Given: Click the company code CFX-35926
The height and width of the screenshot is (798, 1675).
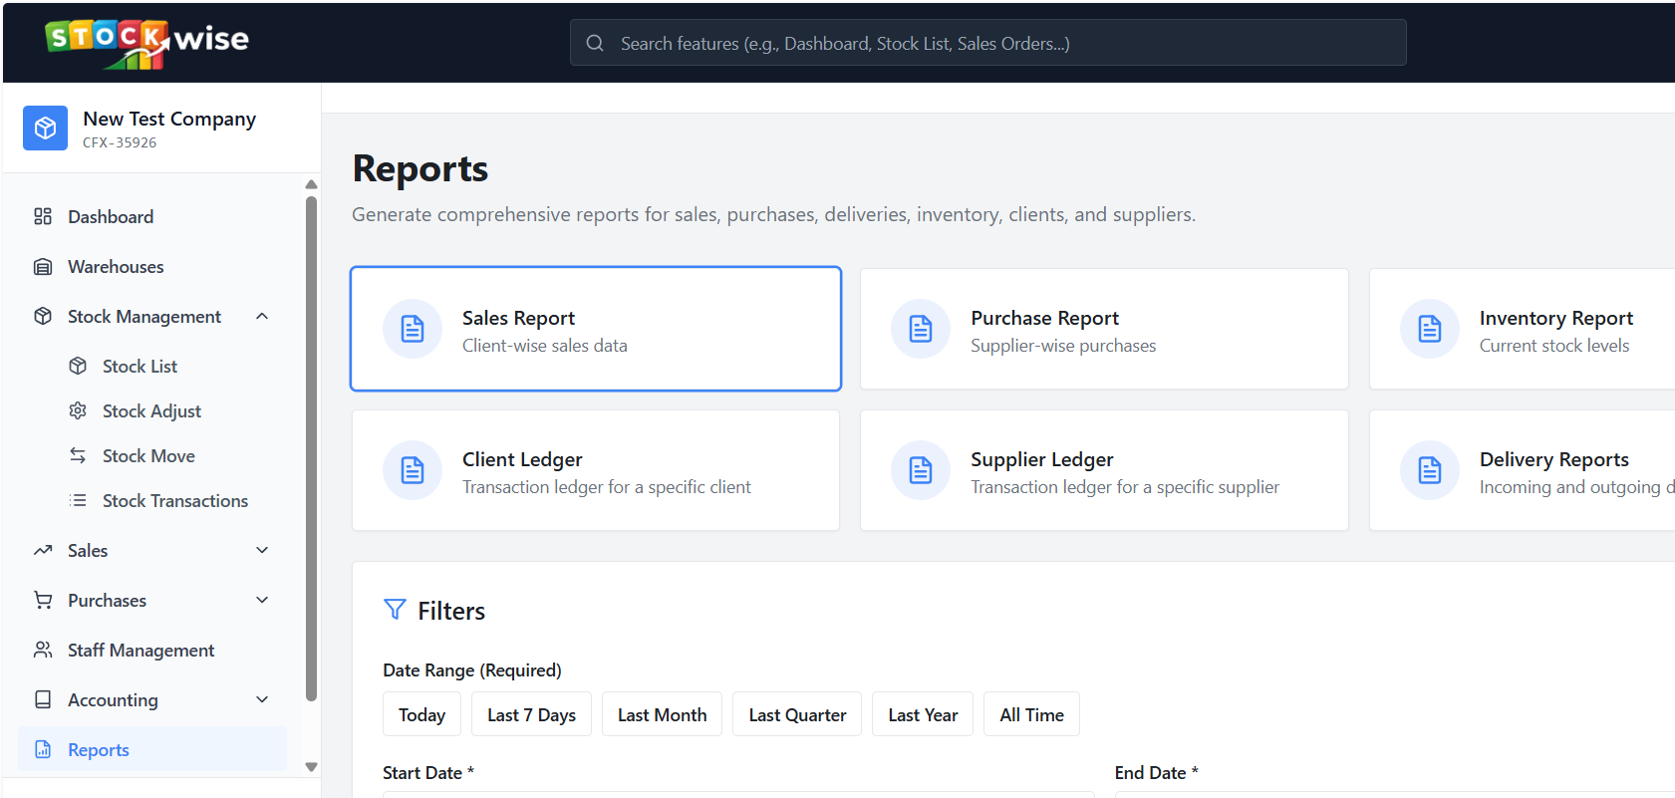Looking at the screenshot, I should coord(120,142).
